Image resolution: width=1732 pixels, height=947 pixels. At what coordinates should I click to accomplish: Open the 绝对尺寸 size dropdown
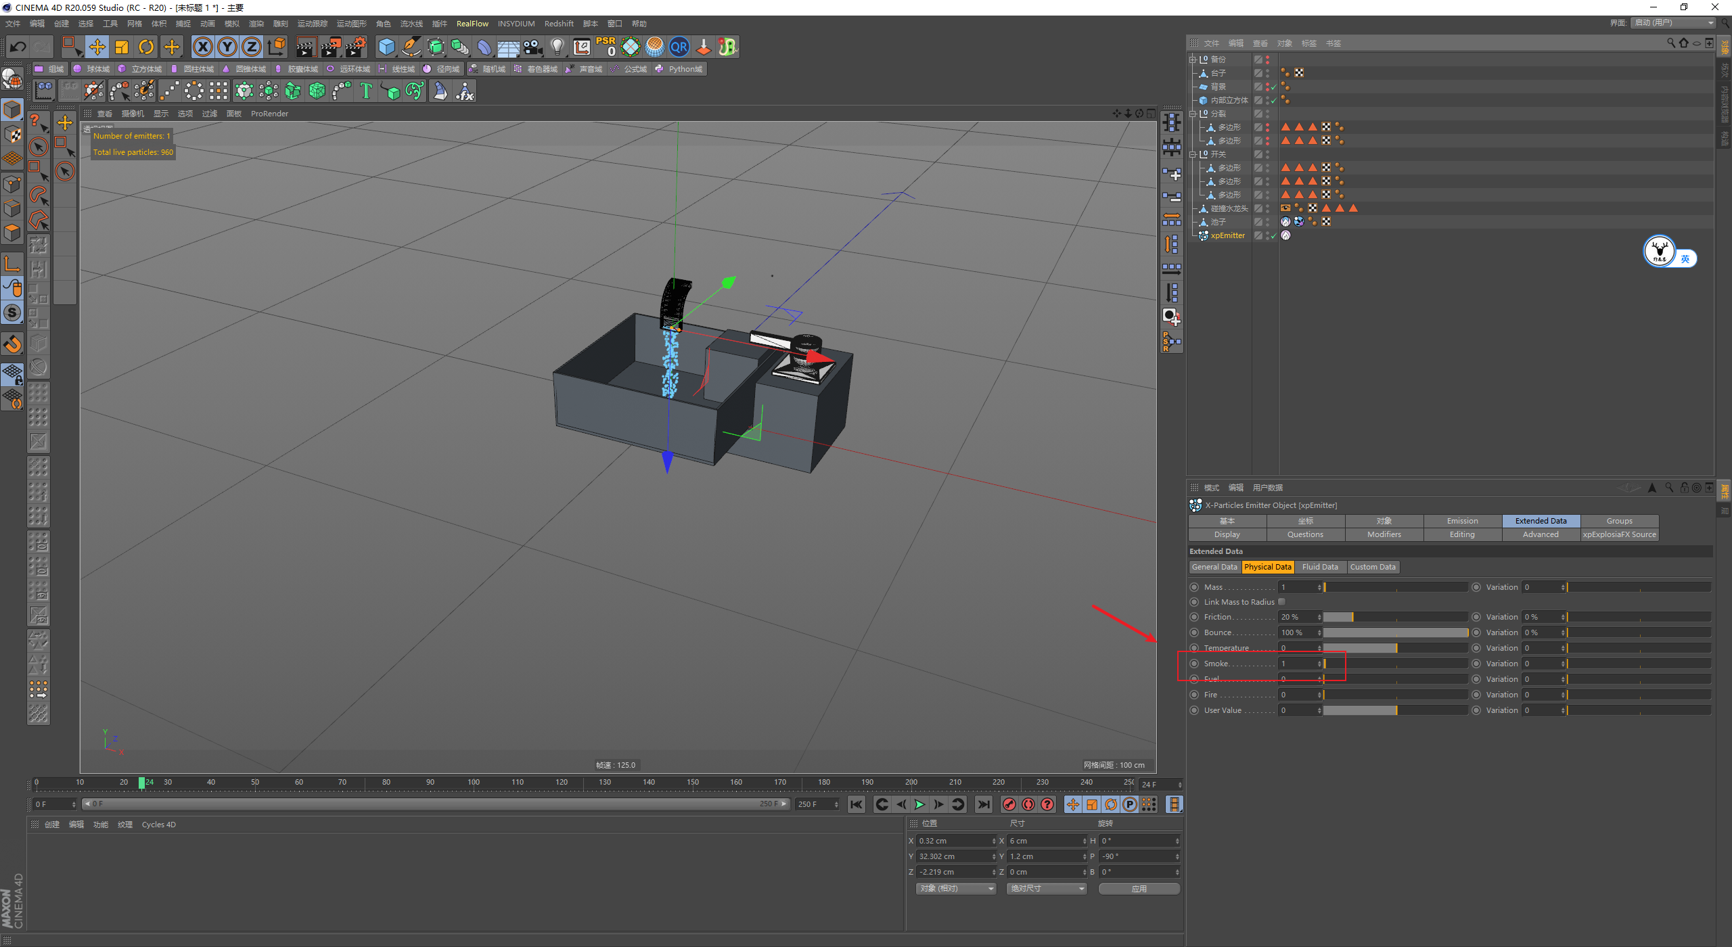(x=1047, y=889)
